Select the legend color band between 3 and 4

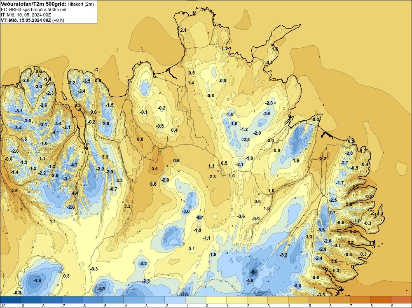click(x=278, y=300)
